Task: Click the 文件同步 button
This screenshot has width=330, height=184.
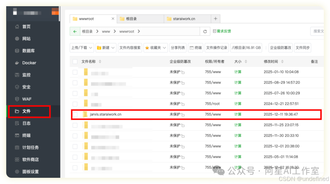Action: click(302, 48)
